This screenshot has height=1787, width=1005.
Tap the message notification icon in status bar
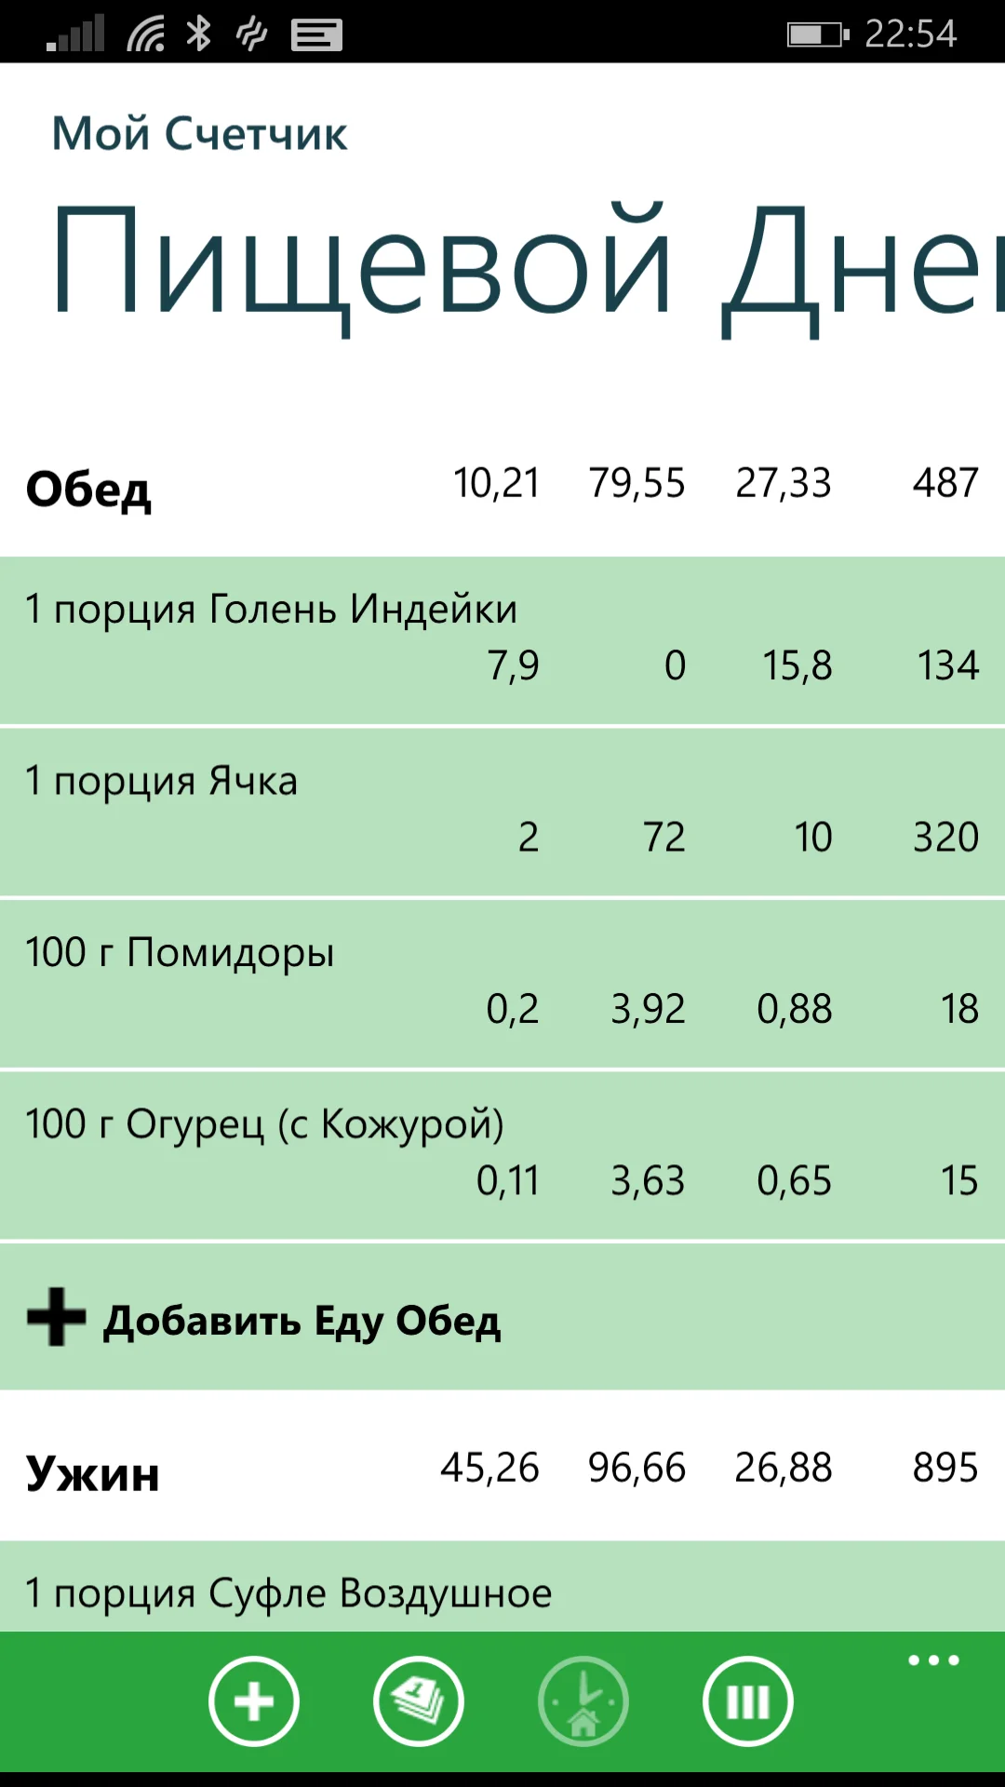(316, 35)
